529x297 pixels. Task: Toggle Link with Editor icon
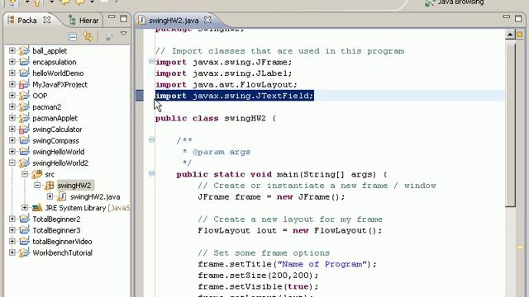[x=88, y=36]
